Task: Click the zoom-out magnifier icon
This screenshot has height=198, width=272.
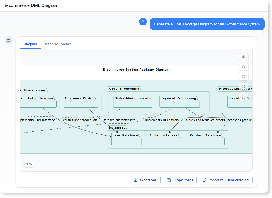Action: tap(243, 67)
